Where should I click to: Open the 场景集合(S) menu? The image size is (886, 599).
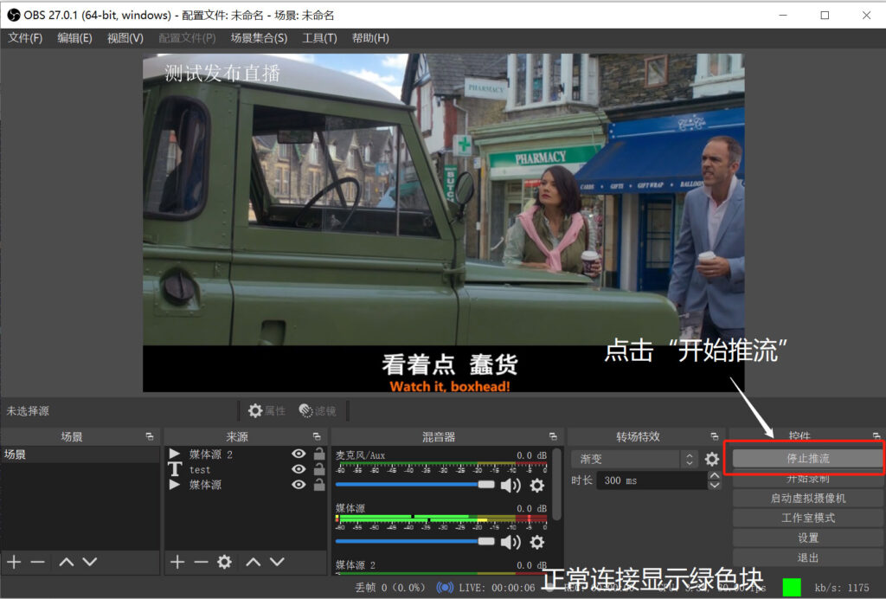click(x=259, y=38)
